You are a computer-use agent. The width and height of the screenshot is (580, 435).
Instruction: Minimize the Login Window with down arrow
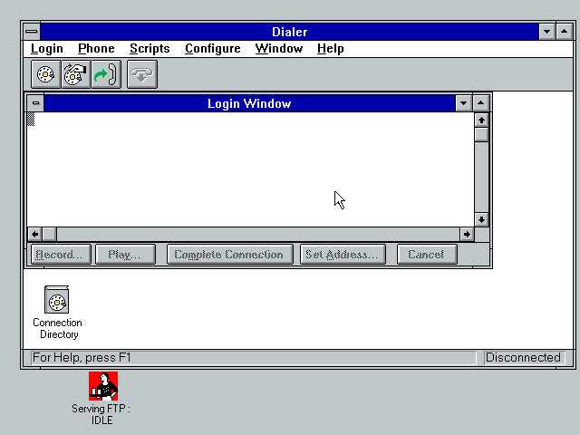tap(463, 103)
